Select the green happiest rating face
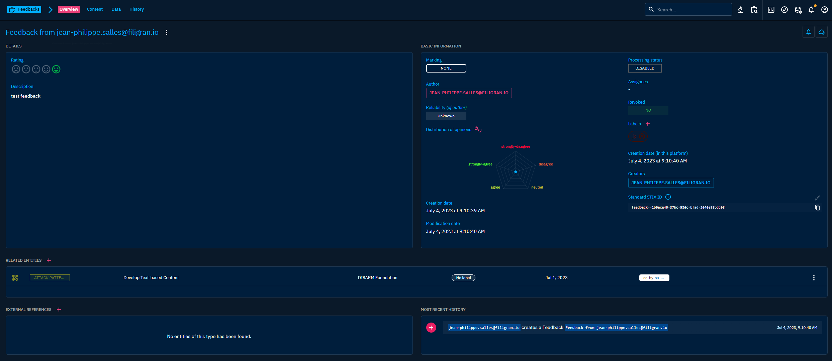 [56, 69]
